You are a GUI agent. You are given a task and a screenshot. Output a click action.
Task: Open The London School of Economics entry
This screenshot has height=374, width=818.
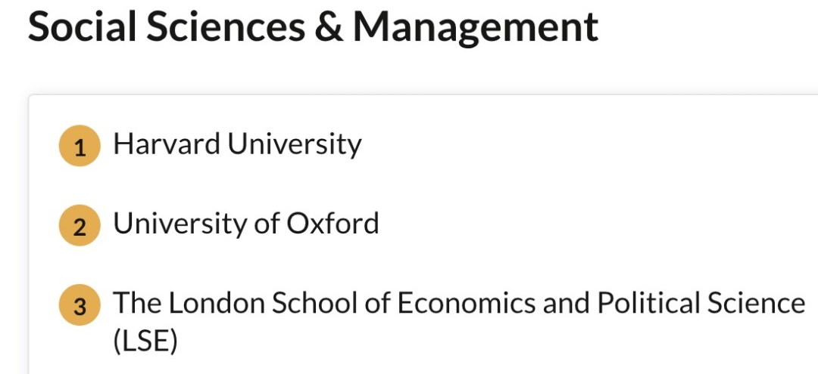pyautogui.click(x=459, y=321)
